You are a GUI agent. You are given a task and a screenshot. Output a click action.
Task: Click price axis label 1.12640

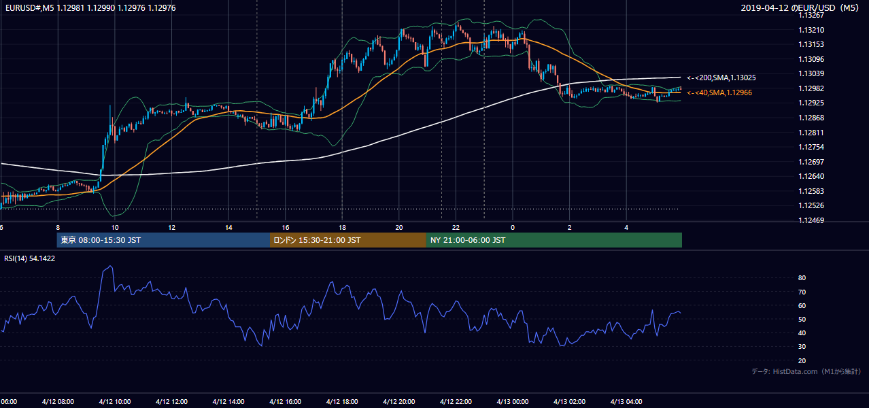click(x=812, y=176)
